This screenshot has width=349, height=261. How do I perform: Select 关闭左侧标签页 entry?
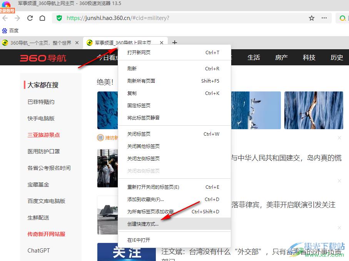pos(175,158)
